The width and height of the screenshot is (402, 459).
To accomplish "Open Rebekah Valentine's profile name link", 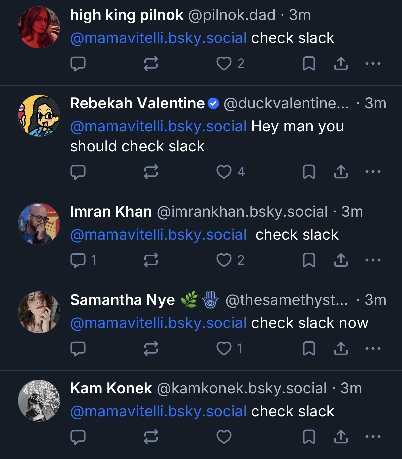I will pyautogui.click(x=137, y=103).
